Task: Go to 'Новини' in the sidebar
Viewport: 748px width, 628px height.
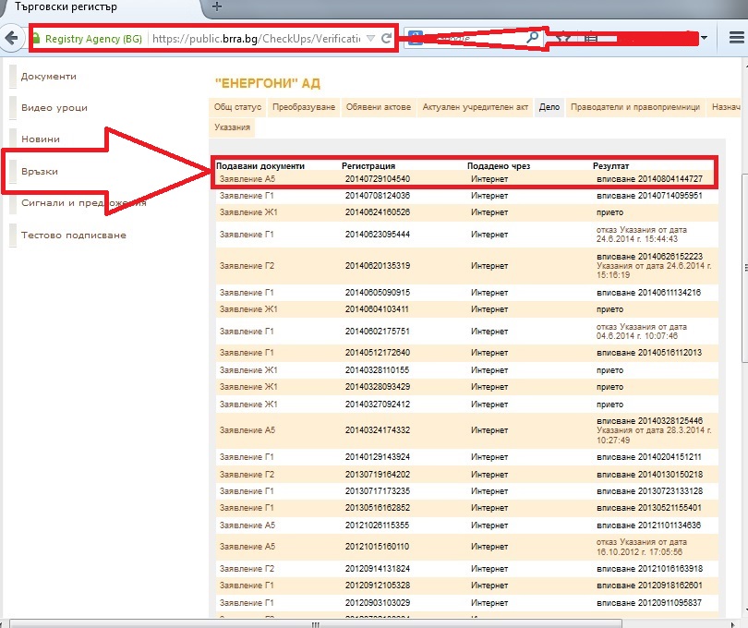Action: [x=41, y=139]
